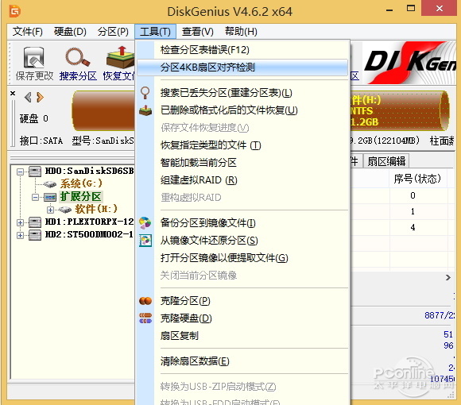Expand the 软件(H:) partition node

(x=50, y=210)
